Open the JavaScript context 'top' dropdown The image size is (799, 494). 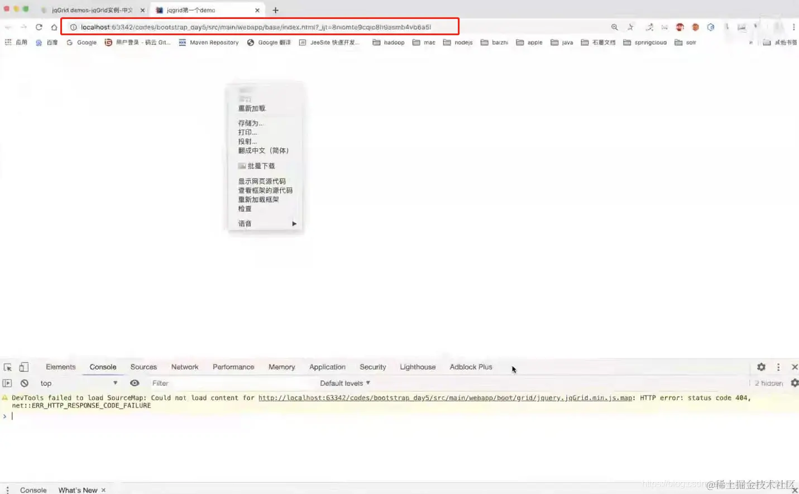[x=79, y=383]
